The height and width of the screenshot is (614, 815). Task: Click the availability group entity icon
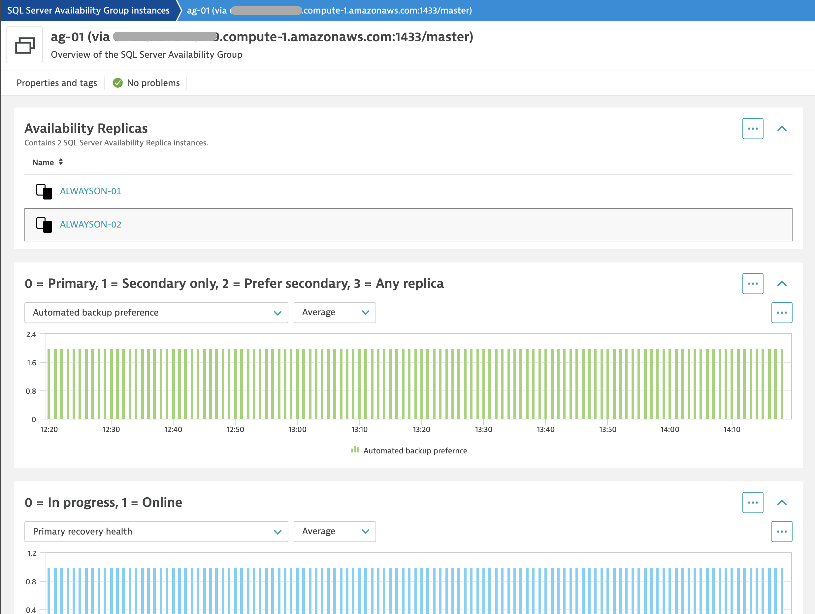point(25,45)
